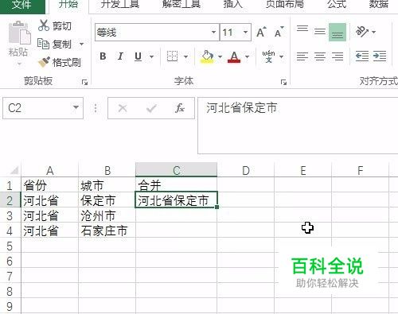This screenshot has width=398, height=314.
Task: Copy using the 复制 button
Action: point(55,44)
